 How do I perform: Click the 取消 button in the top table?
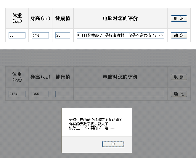click(179, 18)
